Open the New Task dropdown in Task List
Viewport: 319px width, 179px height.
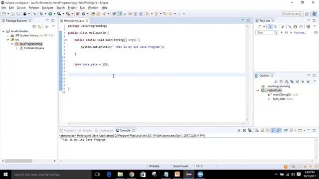point(264,26)
